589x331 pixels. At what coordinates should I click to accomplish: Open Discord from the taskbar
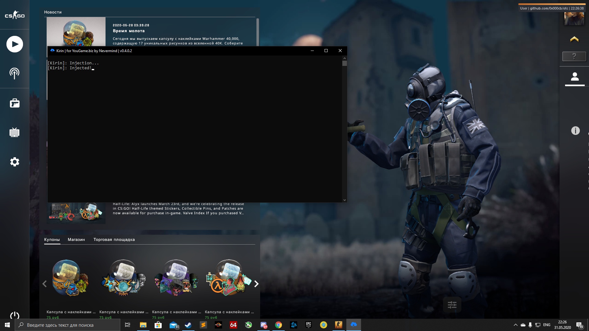264,325
